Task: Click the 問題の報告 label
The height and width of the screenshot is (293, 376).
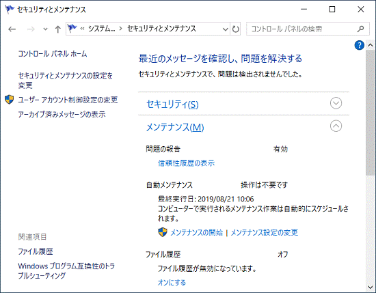Action: coord(163,149)
